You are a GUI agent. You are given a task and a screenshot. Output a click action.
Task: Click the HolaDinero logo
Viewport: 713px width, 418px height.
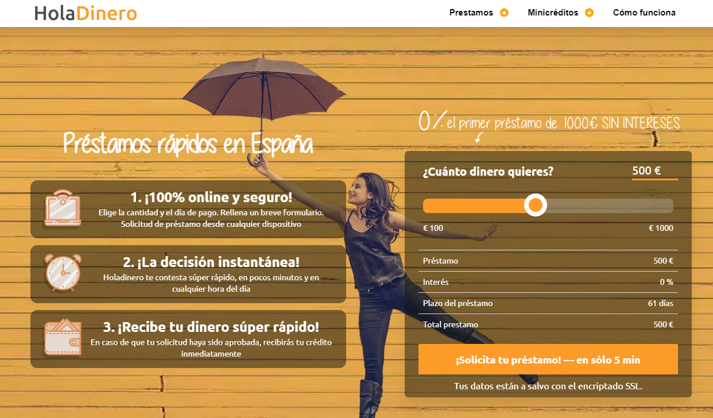click(86, 13)
